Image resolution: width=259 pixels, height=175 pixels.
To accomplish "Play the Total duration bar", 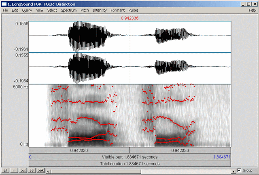I will pos(129,164).
